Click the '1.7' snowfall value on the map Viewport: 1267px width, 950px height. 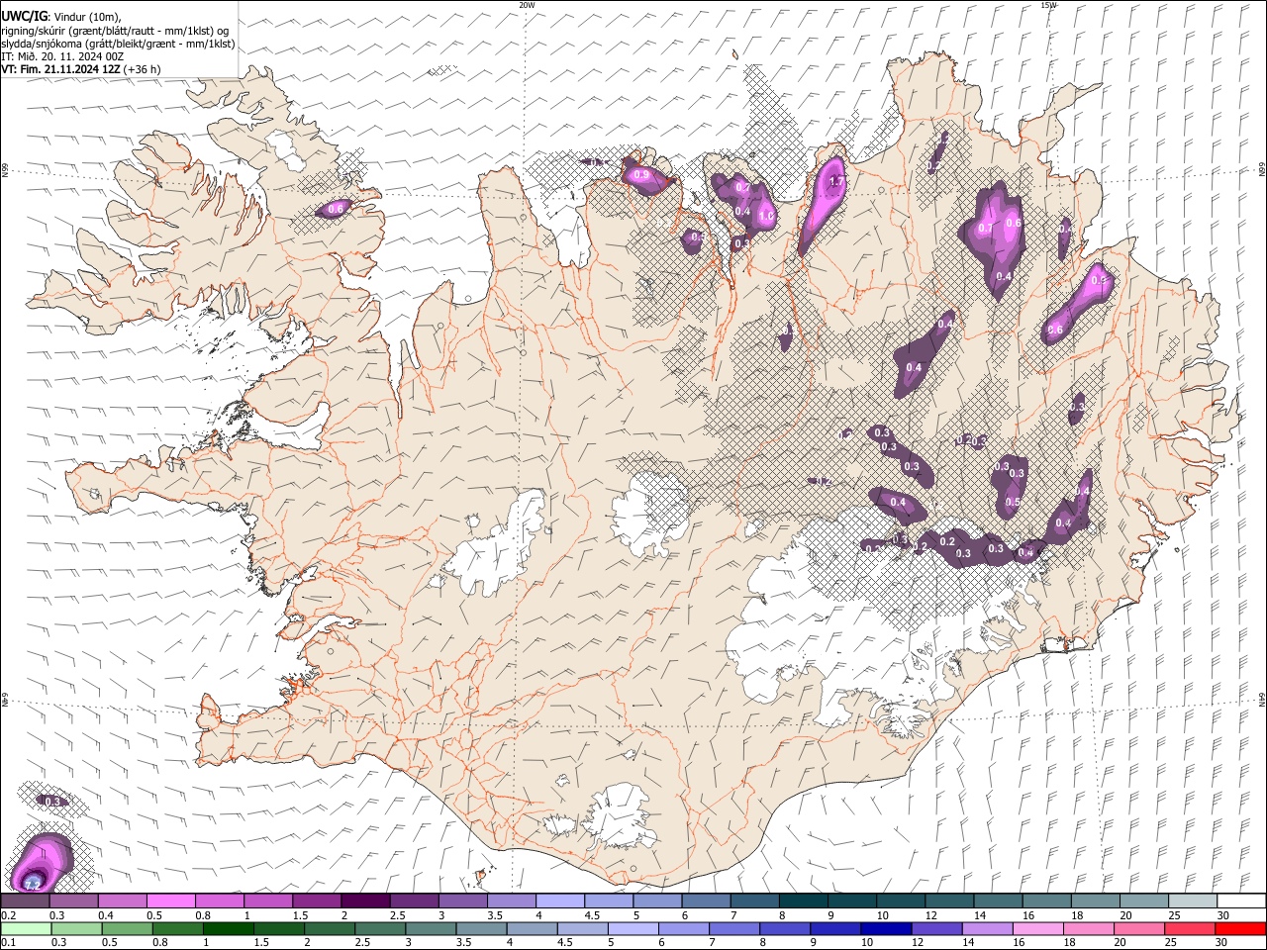835,181
